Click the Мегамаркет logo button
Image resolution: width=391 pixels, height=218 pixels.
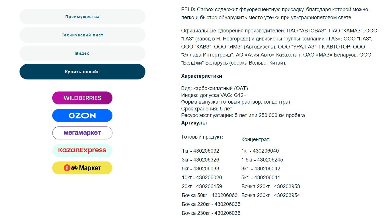(82, 133)
